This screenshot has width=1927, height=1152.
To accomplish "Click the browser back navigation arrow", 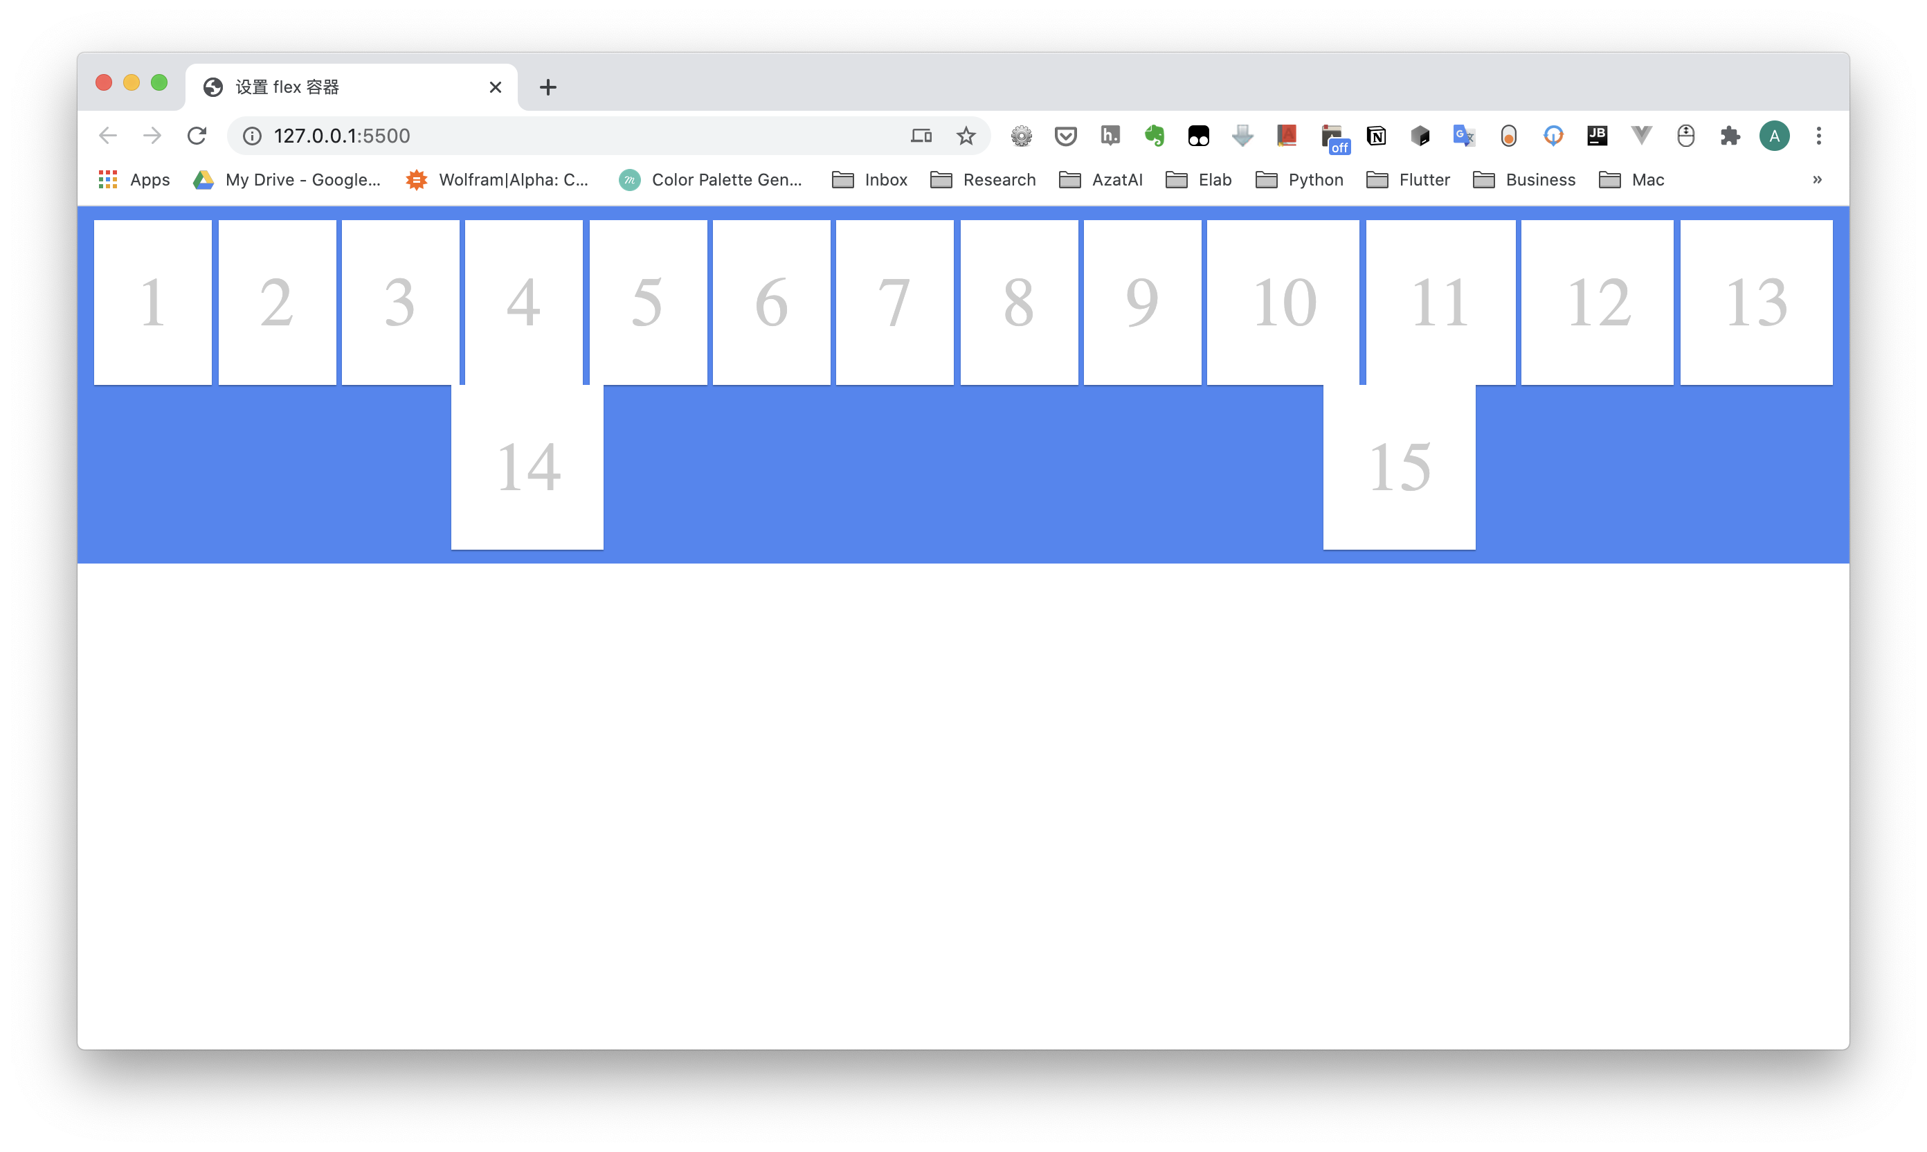I will coord(109,134).
